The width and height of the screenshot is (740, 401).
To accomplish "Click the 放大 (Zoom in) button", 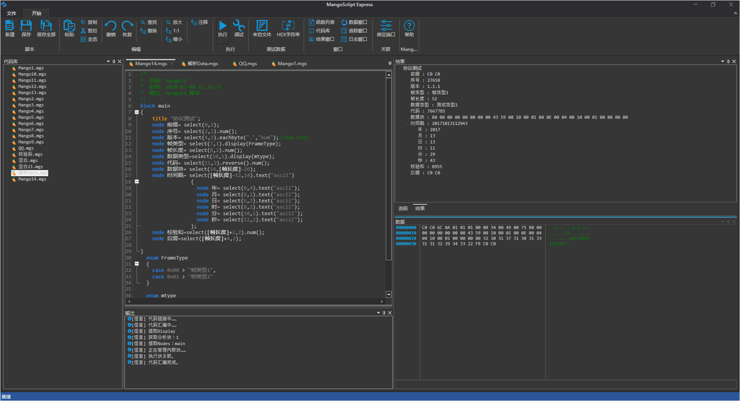I will point(174,22).
